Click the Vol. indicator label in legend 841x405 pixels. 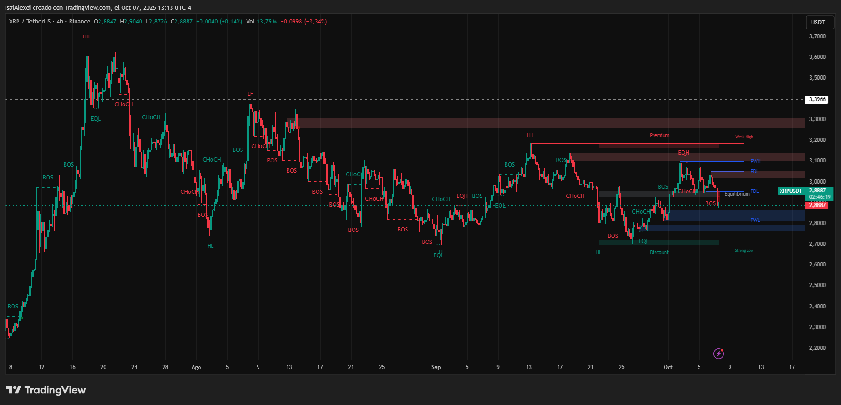click(x=251, y=22)
